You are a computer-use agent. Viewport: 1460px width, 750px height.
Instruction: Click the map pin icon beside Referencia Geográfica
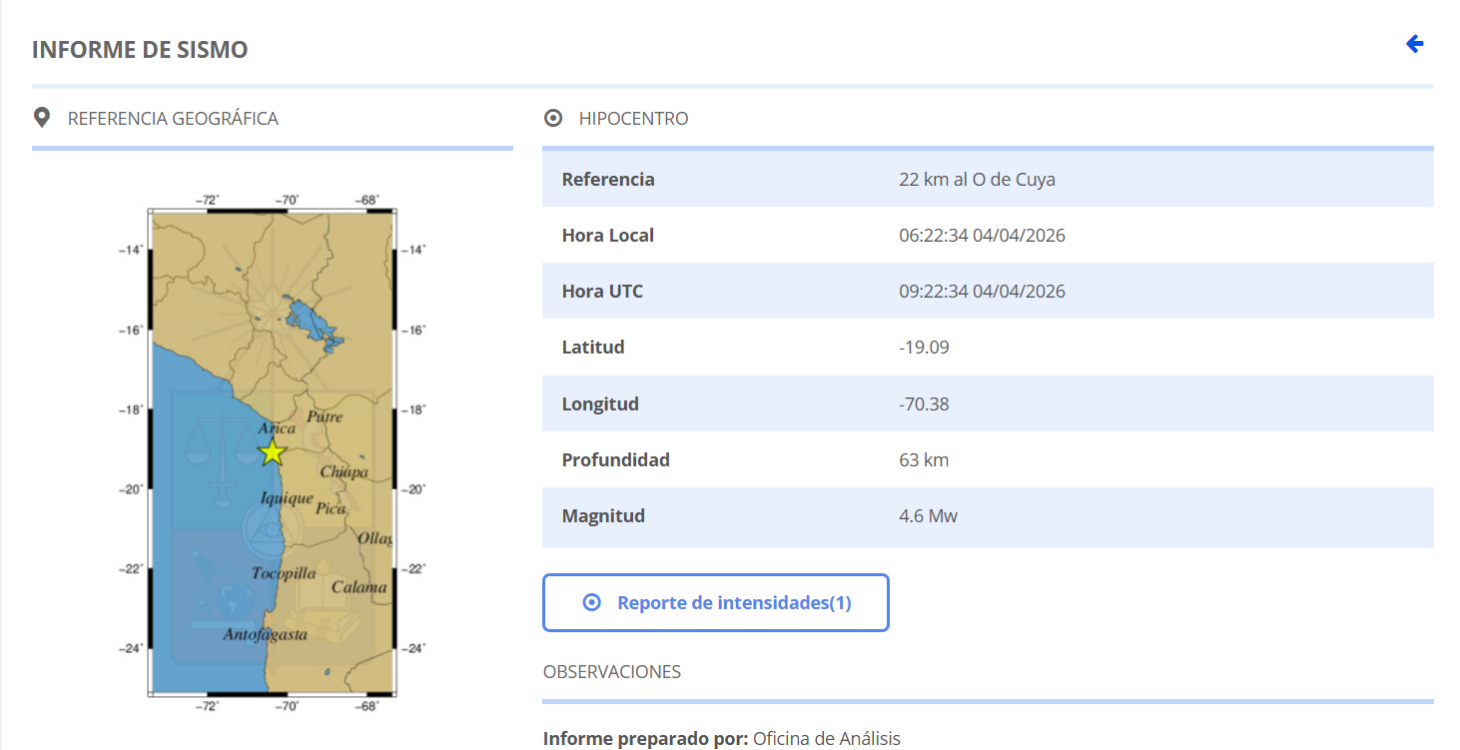pyautogui.click(x=42, y=118)
